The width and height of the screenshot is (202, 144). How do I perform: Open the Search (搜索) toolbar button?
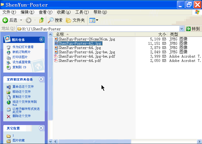[x=56, y=20]
